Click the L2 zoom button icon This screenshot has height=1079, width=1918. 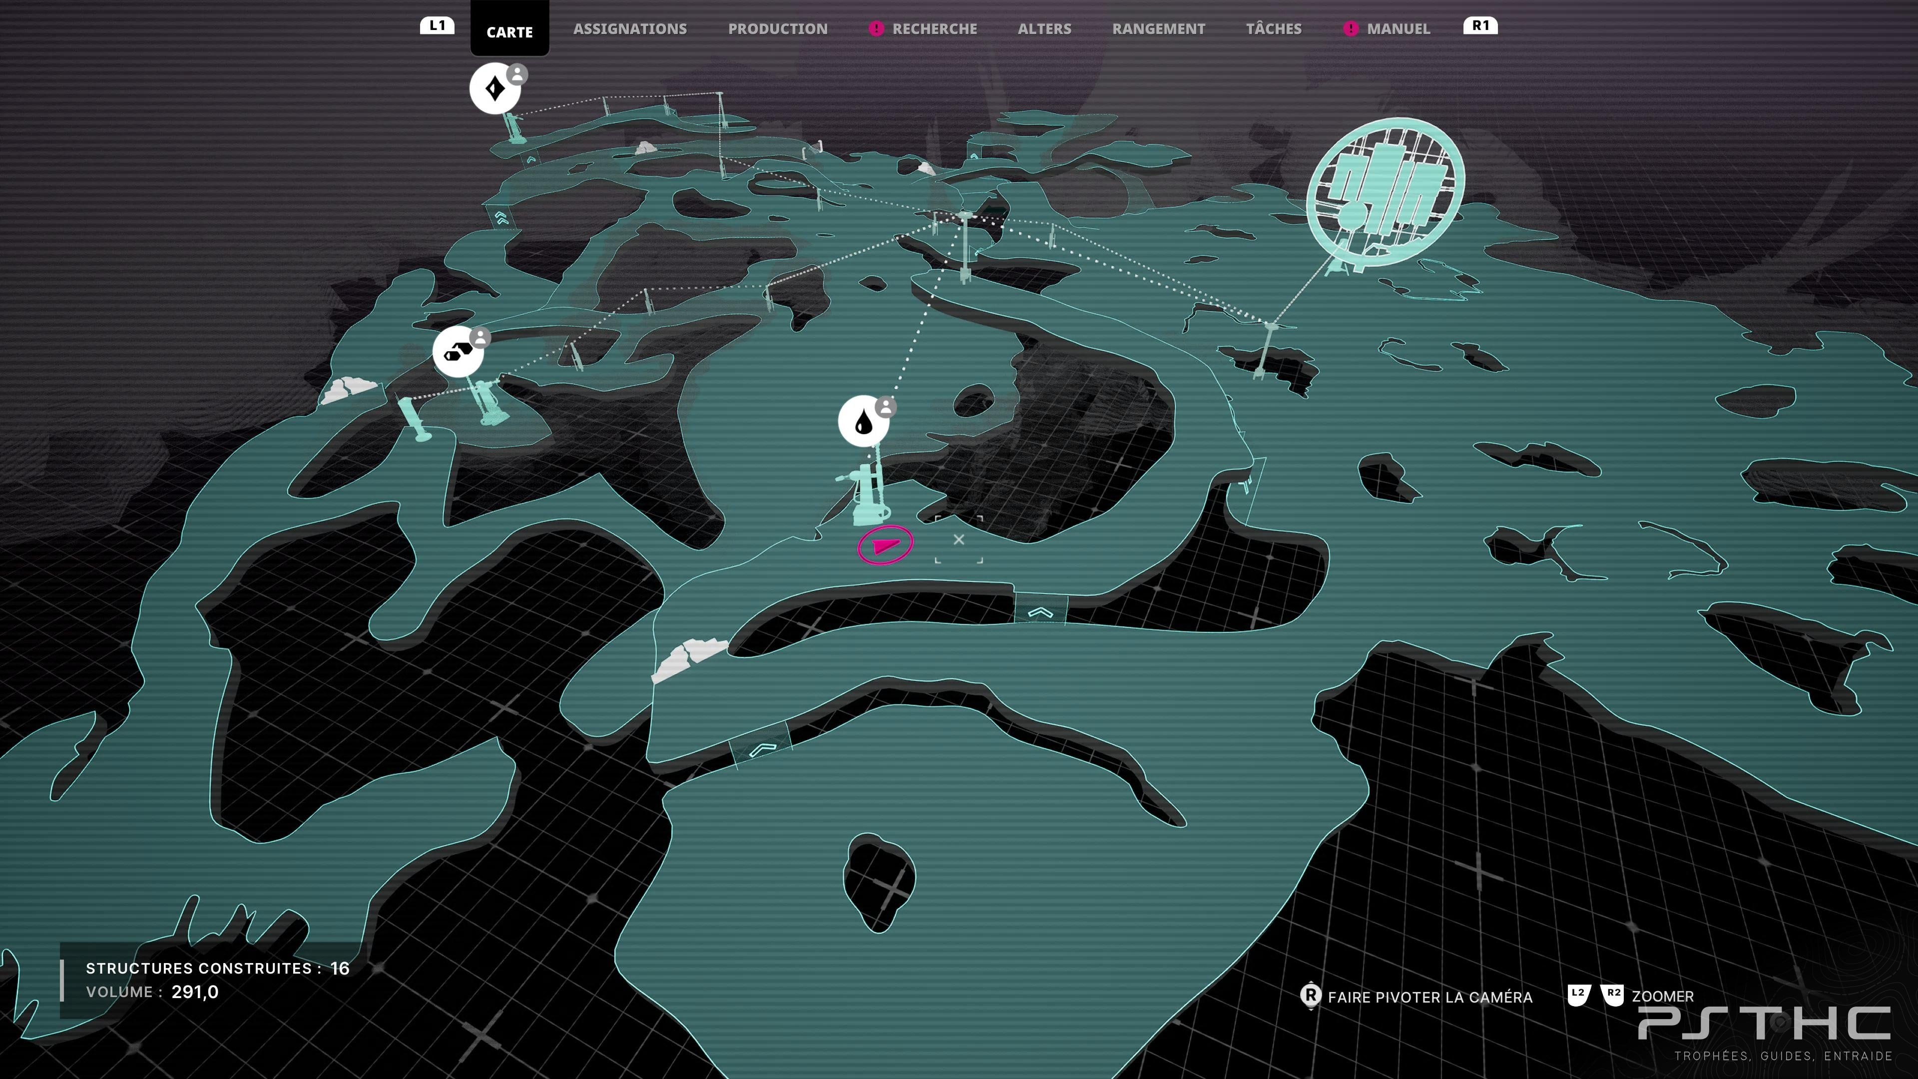click(1578, 995)
